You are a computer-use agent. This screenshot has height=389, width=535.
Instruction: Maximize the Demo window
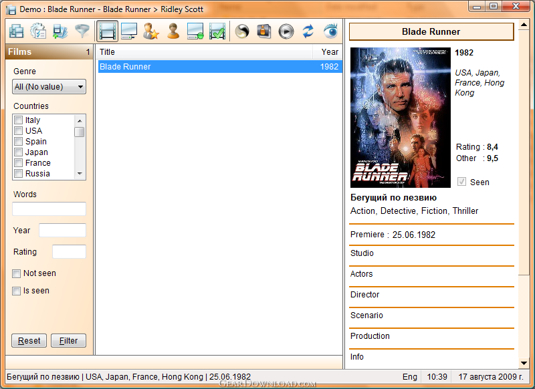[494, 7]
